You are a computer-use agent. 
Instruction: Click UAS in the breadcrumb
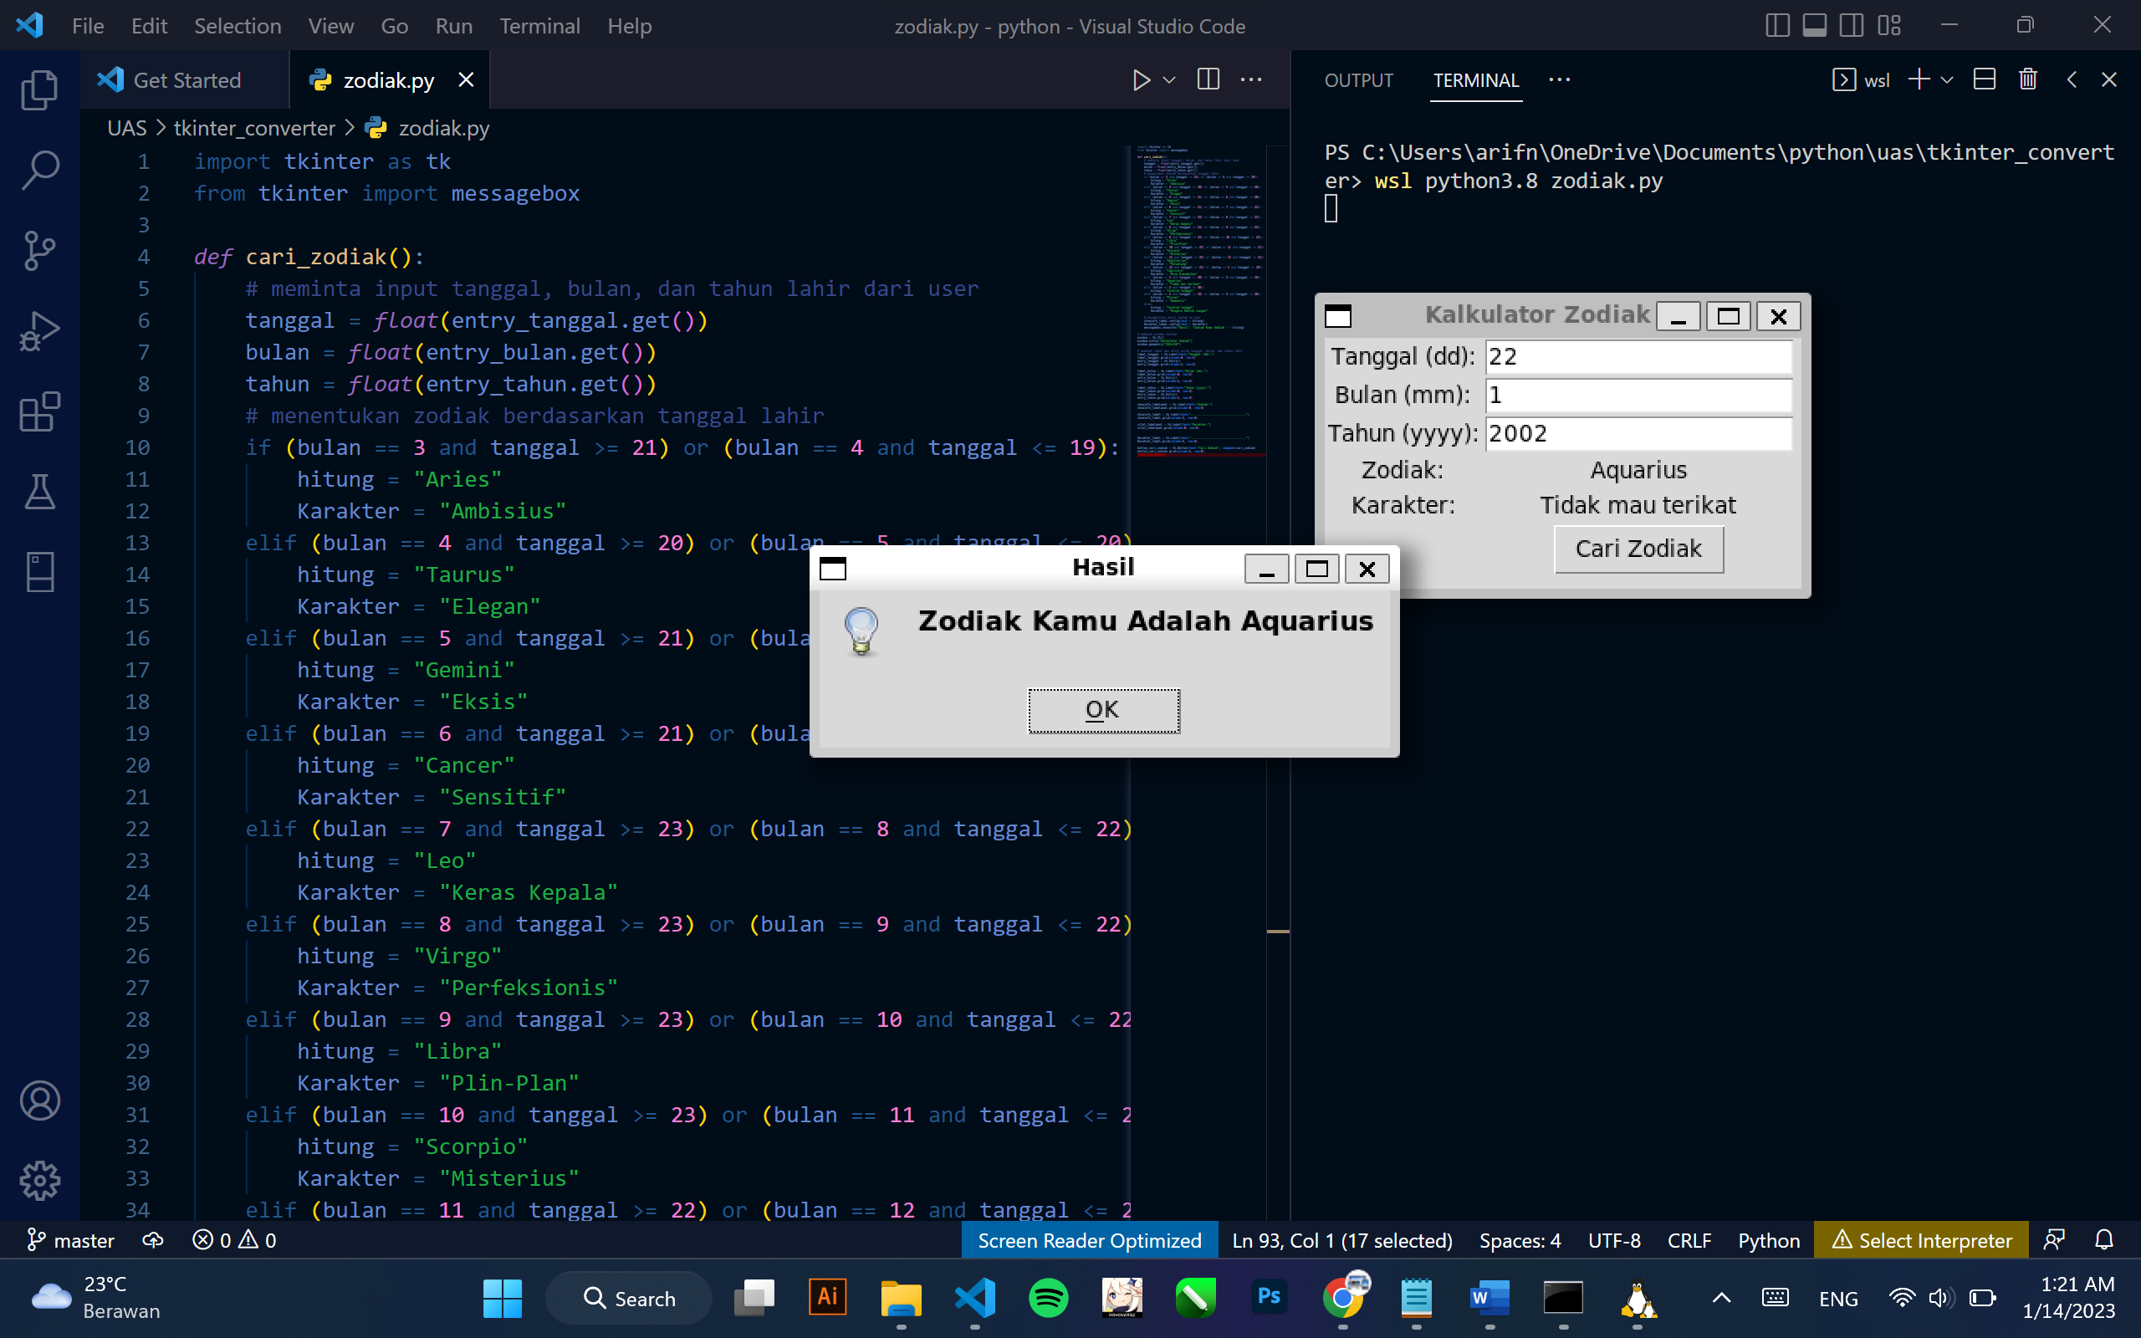pyautogui.click(x=126, y=128)
